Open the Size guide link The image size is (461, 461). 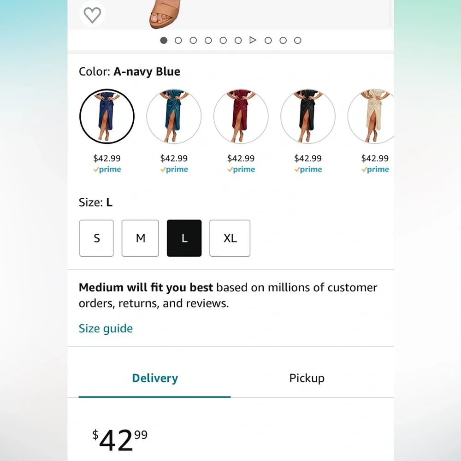pos(106,328)
